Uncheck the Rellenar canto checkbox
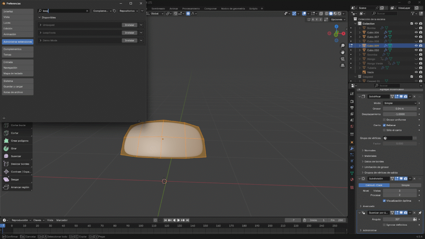Viewport: 425px width, 239px height. [384, 125]
